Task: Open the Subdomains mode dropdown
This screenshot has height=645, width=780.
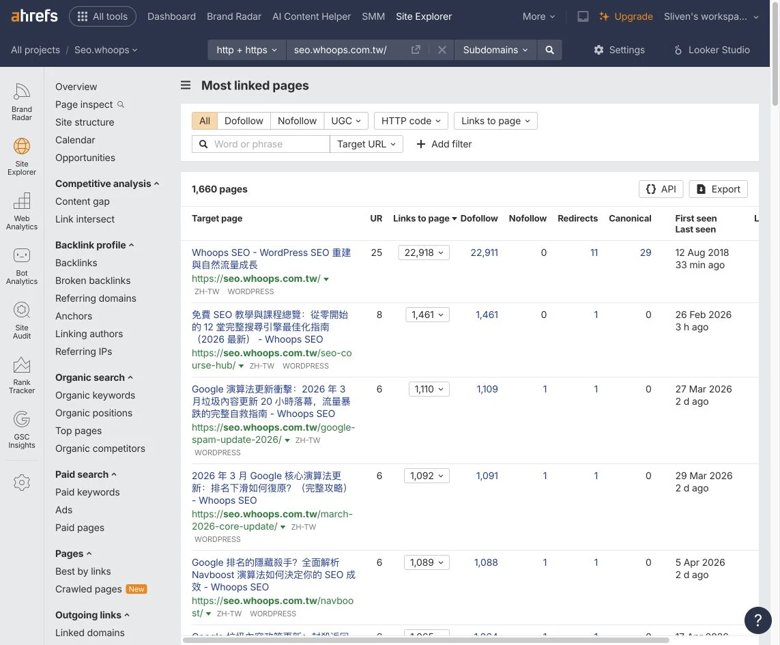Action: [x=495, y=50]
